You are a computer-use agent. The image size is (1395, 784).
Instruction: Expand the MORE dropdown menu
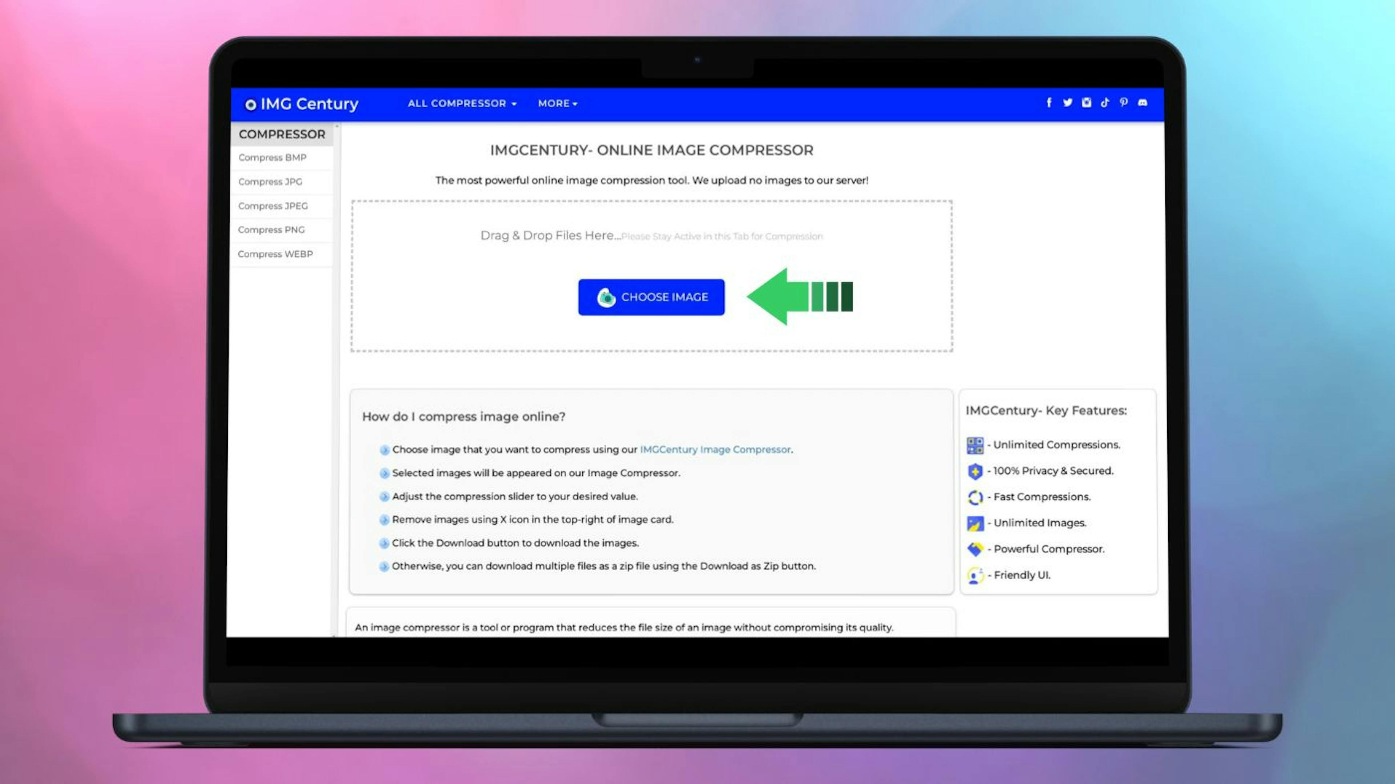click(x=556, y=103)
